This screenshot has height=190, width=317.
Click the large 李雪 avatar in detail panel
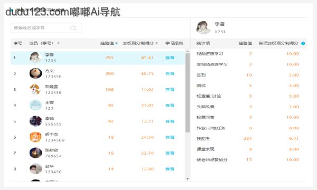(x=203, y=27)
